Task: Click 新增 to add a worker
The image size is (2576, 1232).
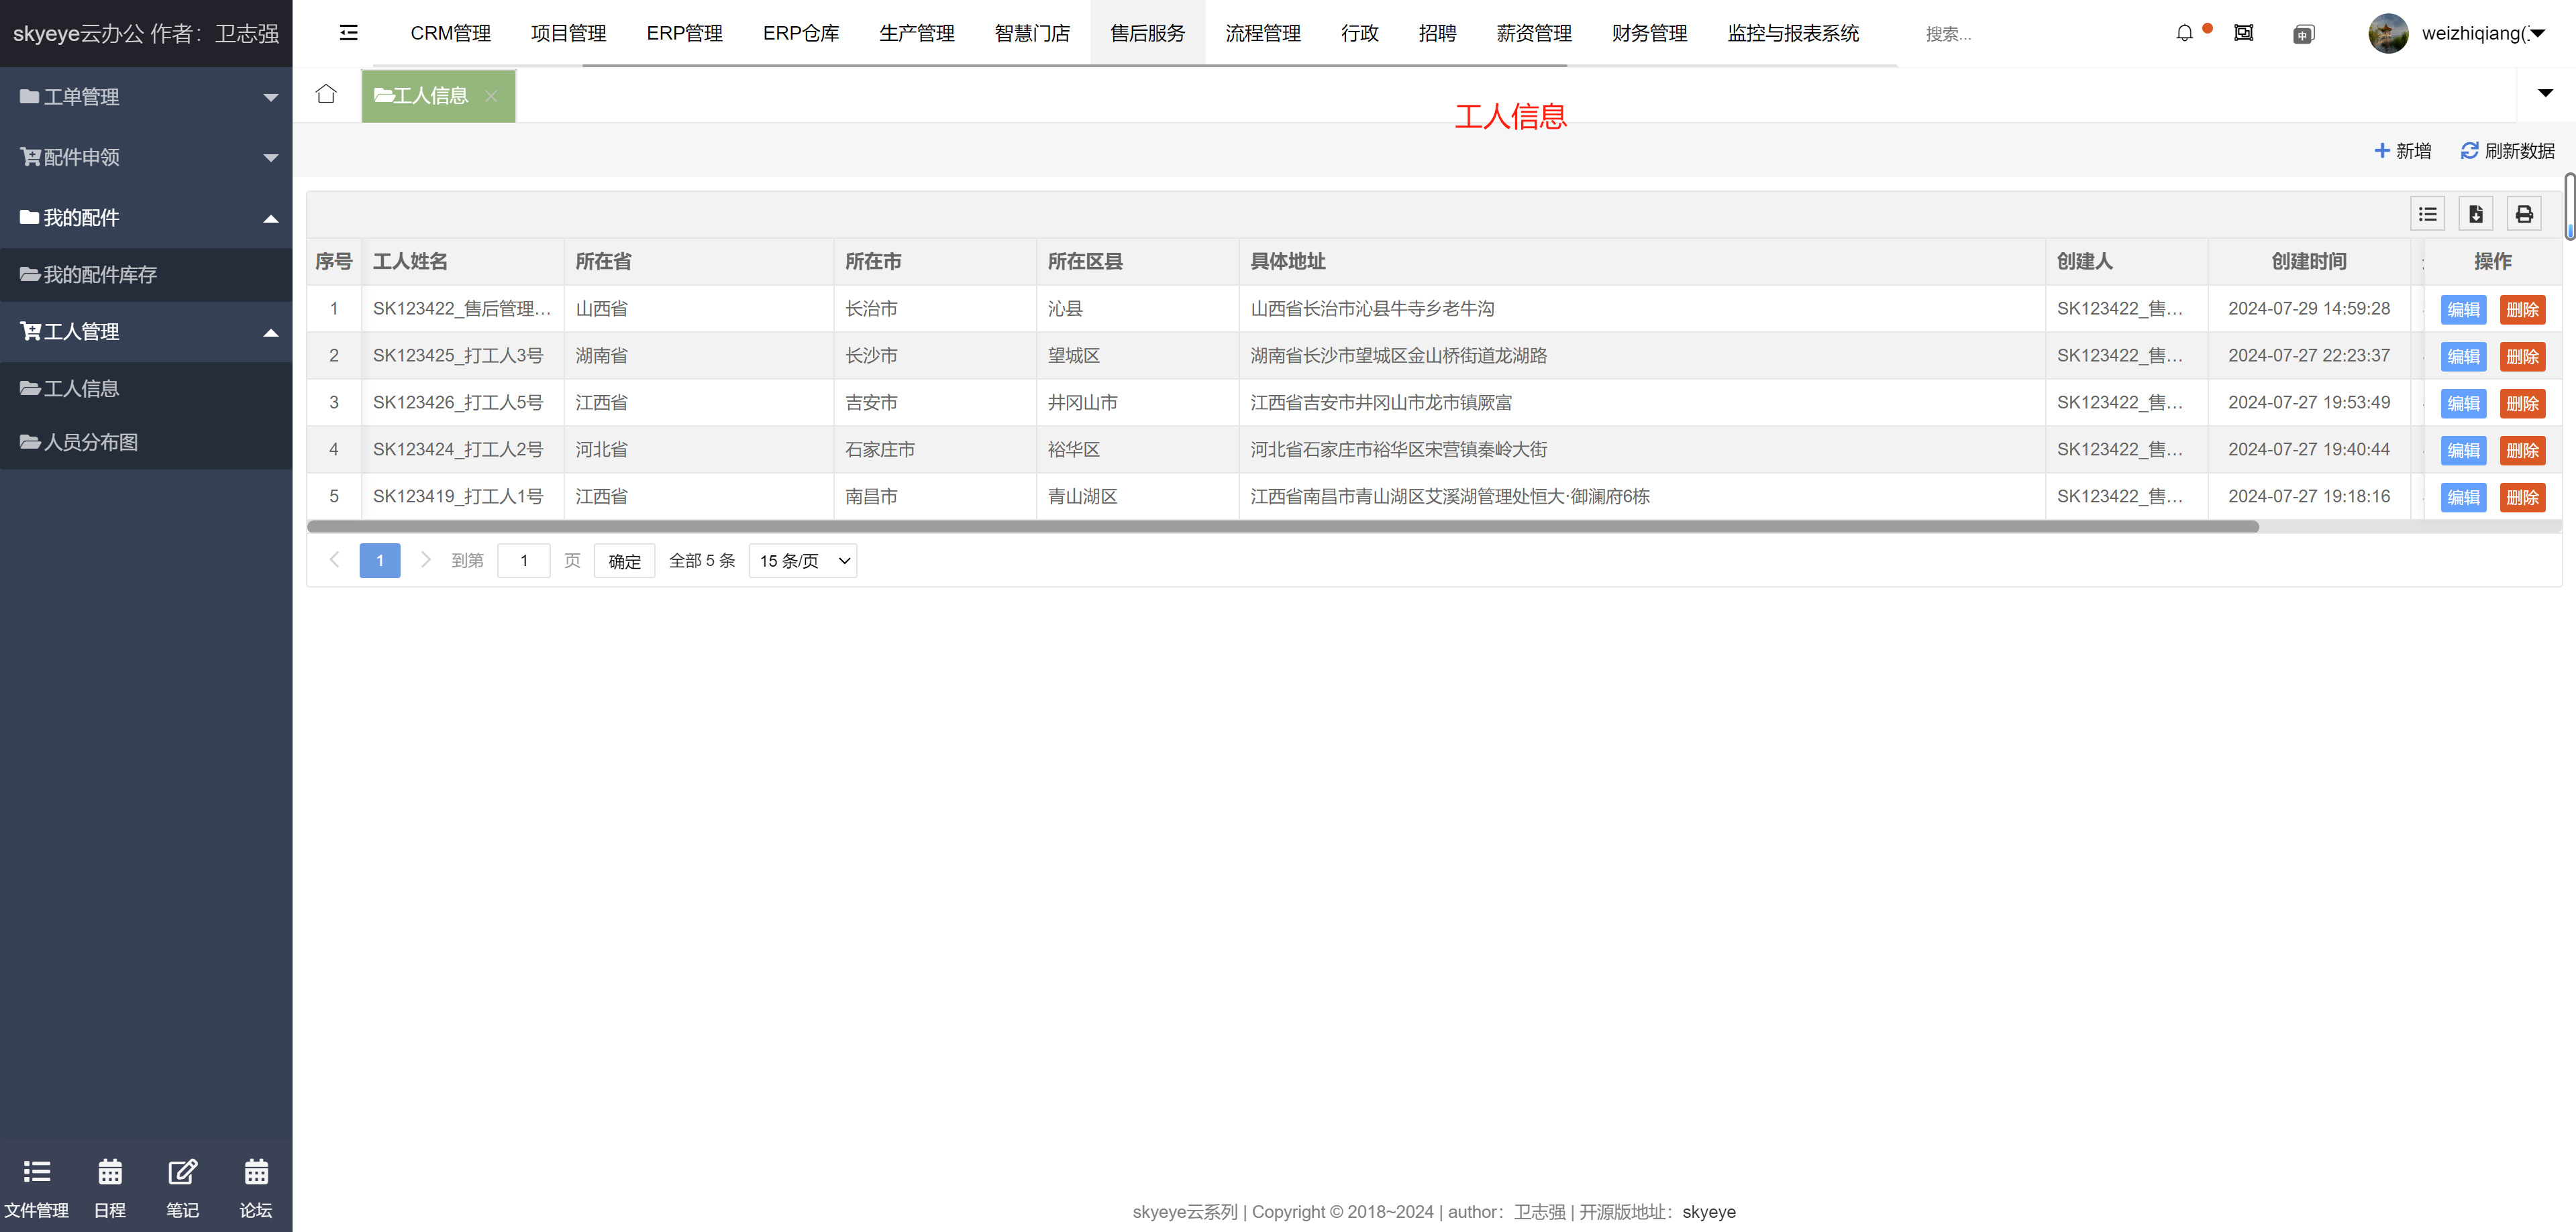Action: (x=2402, y=151)
